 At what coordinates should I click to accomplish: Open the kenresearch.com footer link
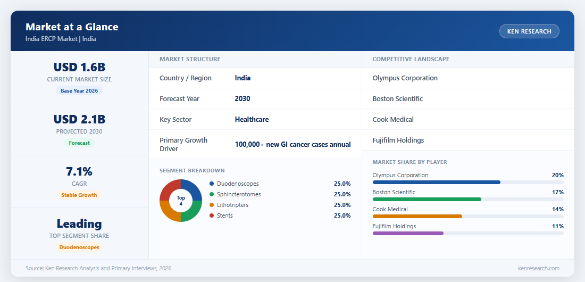click(539, 268)
